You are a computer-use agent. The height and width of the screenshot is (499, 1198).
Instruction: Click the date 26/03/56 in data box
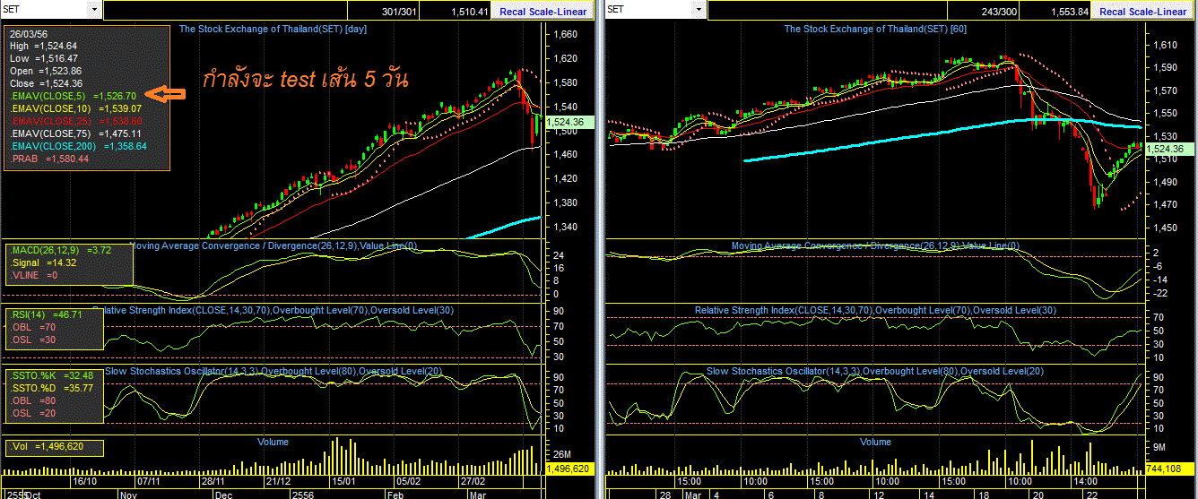coord(29,33)
